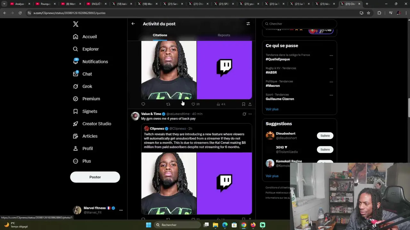Click the Grok icon on Value & Time post
This screenshot has height=230, width=410.
coord(244,114)
